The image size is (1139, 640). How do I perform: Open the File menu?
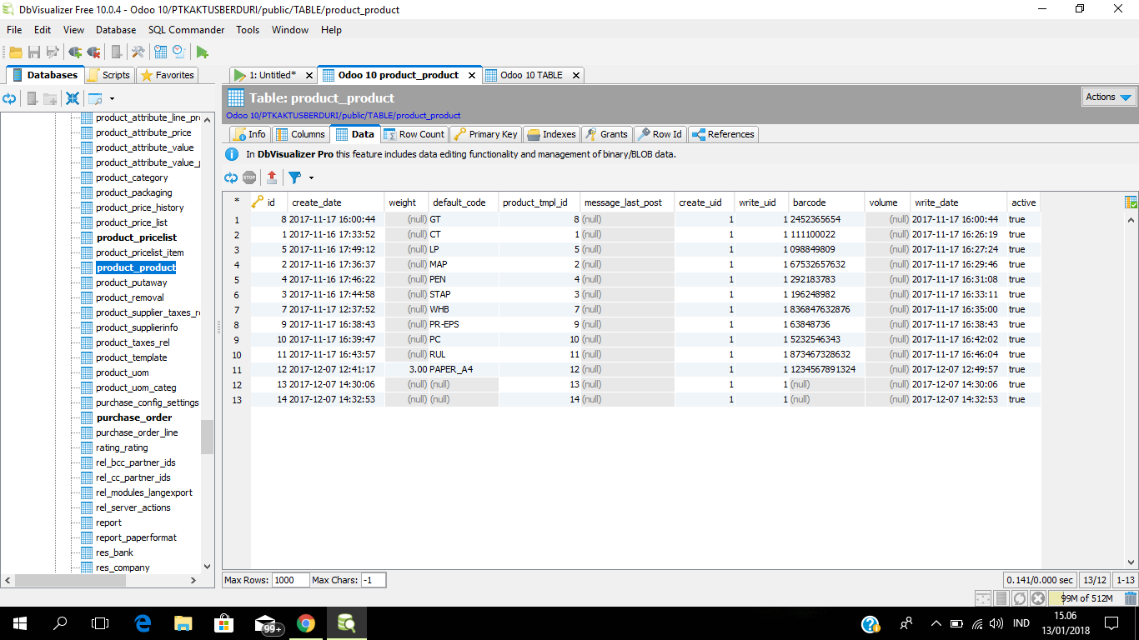point(14,30)
